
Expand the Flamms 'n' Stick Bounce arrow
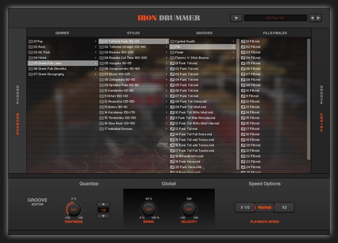[x=233, y=58]
